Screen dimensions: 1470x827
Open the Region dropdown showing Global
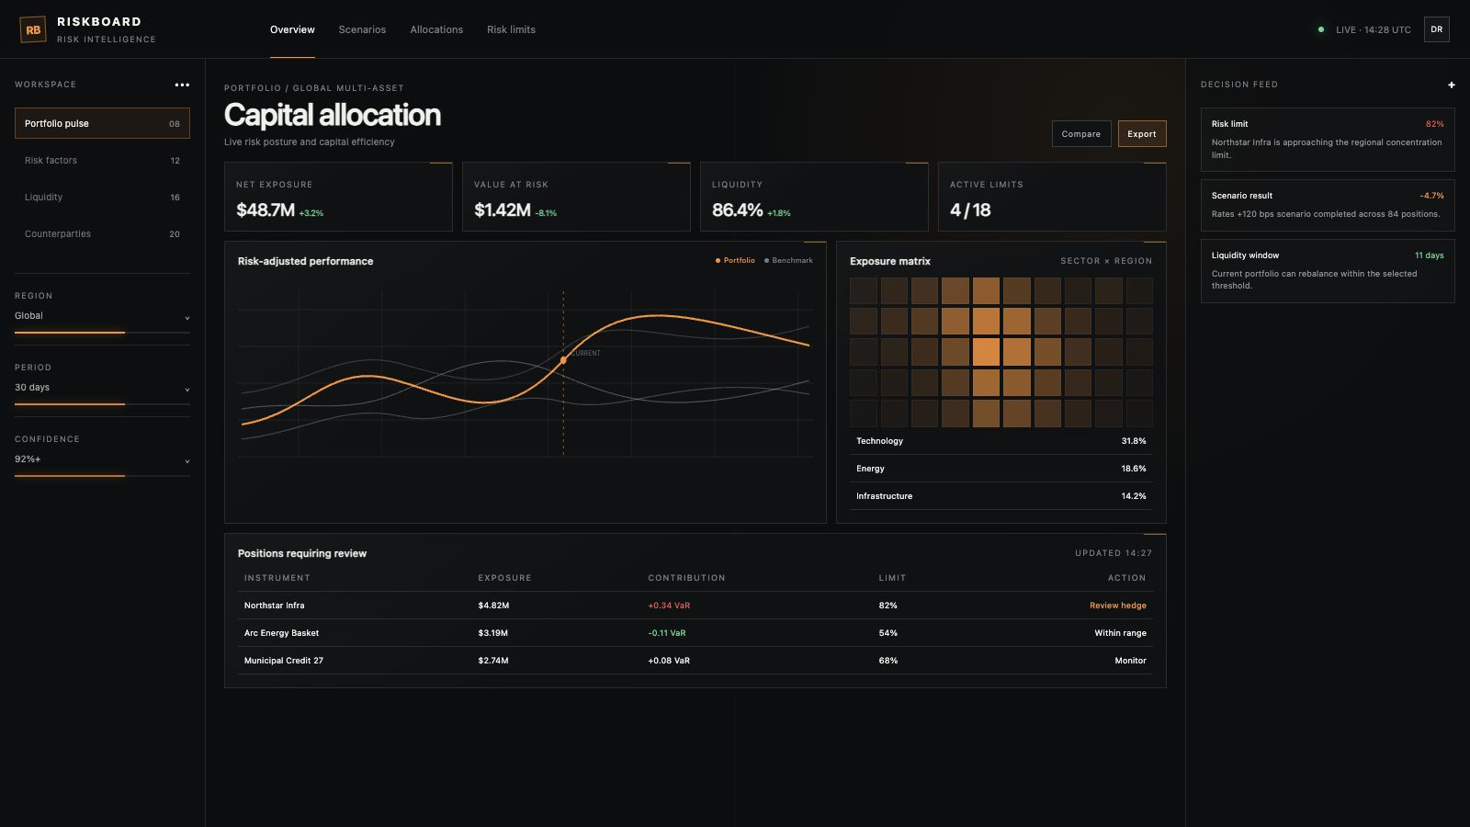pyautogui.click(x=102, y=316)
